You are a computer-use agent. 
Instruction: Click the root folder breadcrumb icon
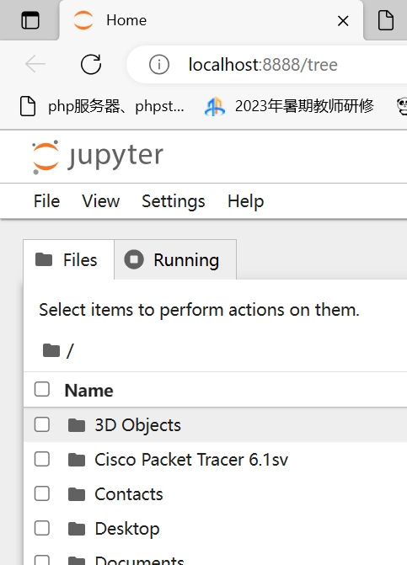tap(51, 350)
